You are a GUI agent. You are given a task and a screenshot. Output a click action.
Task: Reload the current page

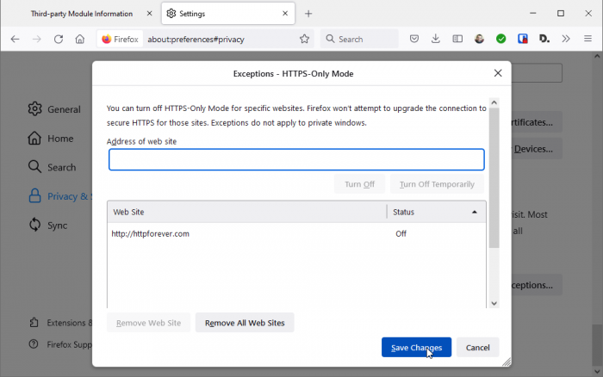[x=59, y=39]
